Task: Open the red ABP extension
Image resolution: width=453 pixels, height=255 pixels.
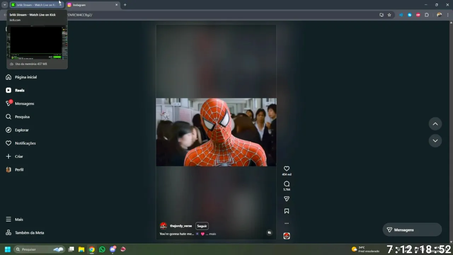Action: pyautogui.click(x=418, y=15)
